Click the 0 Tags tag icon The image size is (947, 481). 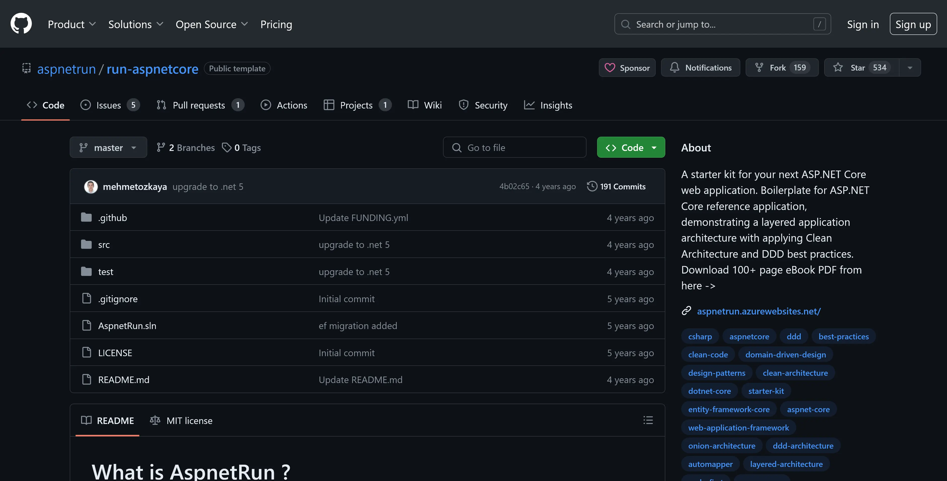coord(226,147)
